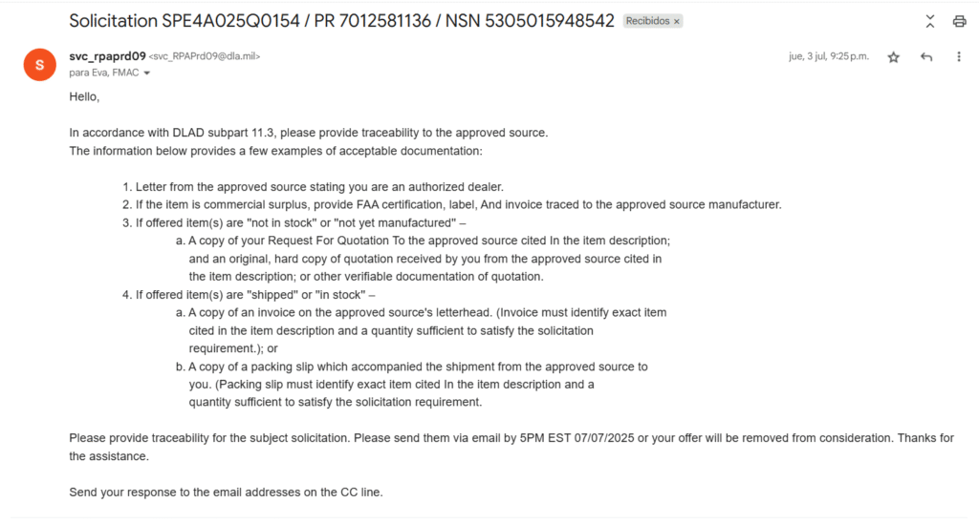Remove the Recibidos label with its X

[x=677, y=21]
